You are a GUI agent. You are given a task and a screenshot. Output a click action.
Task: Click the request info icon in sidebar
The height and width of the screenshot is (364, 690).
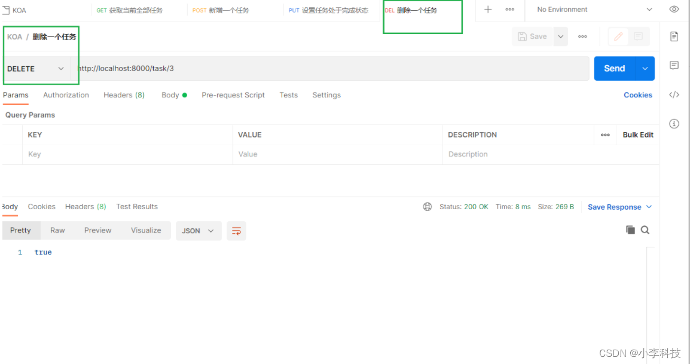[674, 124]
